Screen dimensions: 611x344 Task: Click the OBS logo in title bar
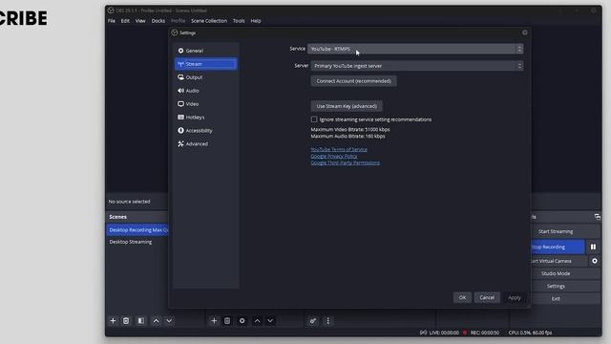click(111, 11)
